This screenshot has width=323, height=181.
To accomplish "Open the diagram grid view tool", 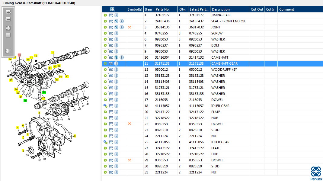I will [8, 28].
